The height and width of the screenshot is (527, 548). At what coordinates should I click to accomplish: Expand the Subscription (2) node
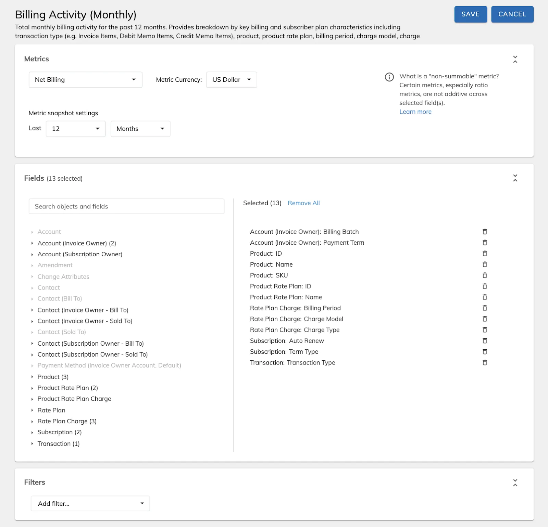click(x=32, y=433)
